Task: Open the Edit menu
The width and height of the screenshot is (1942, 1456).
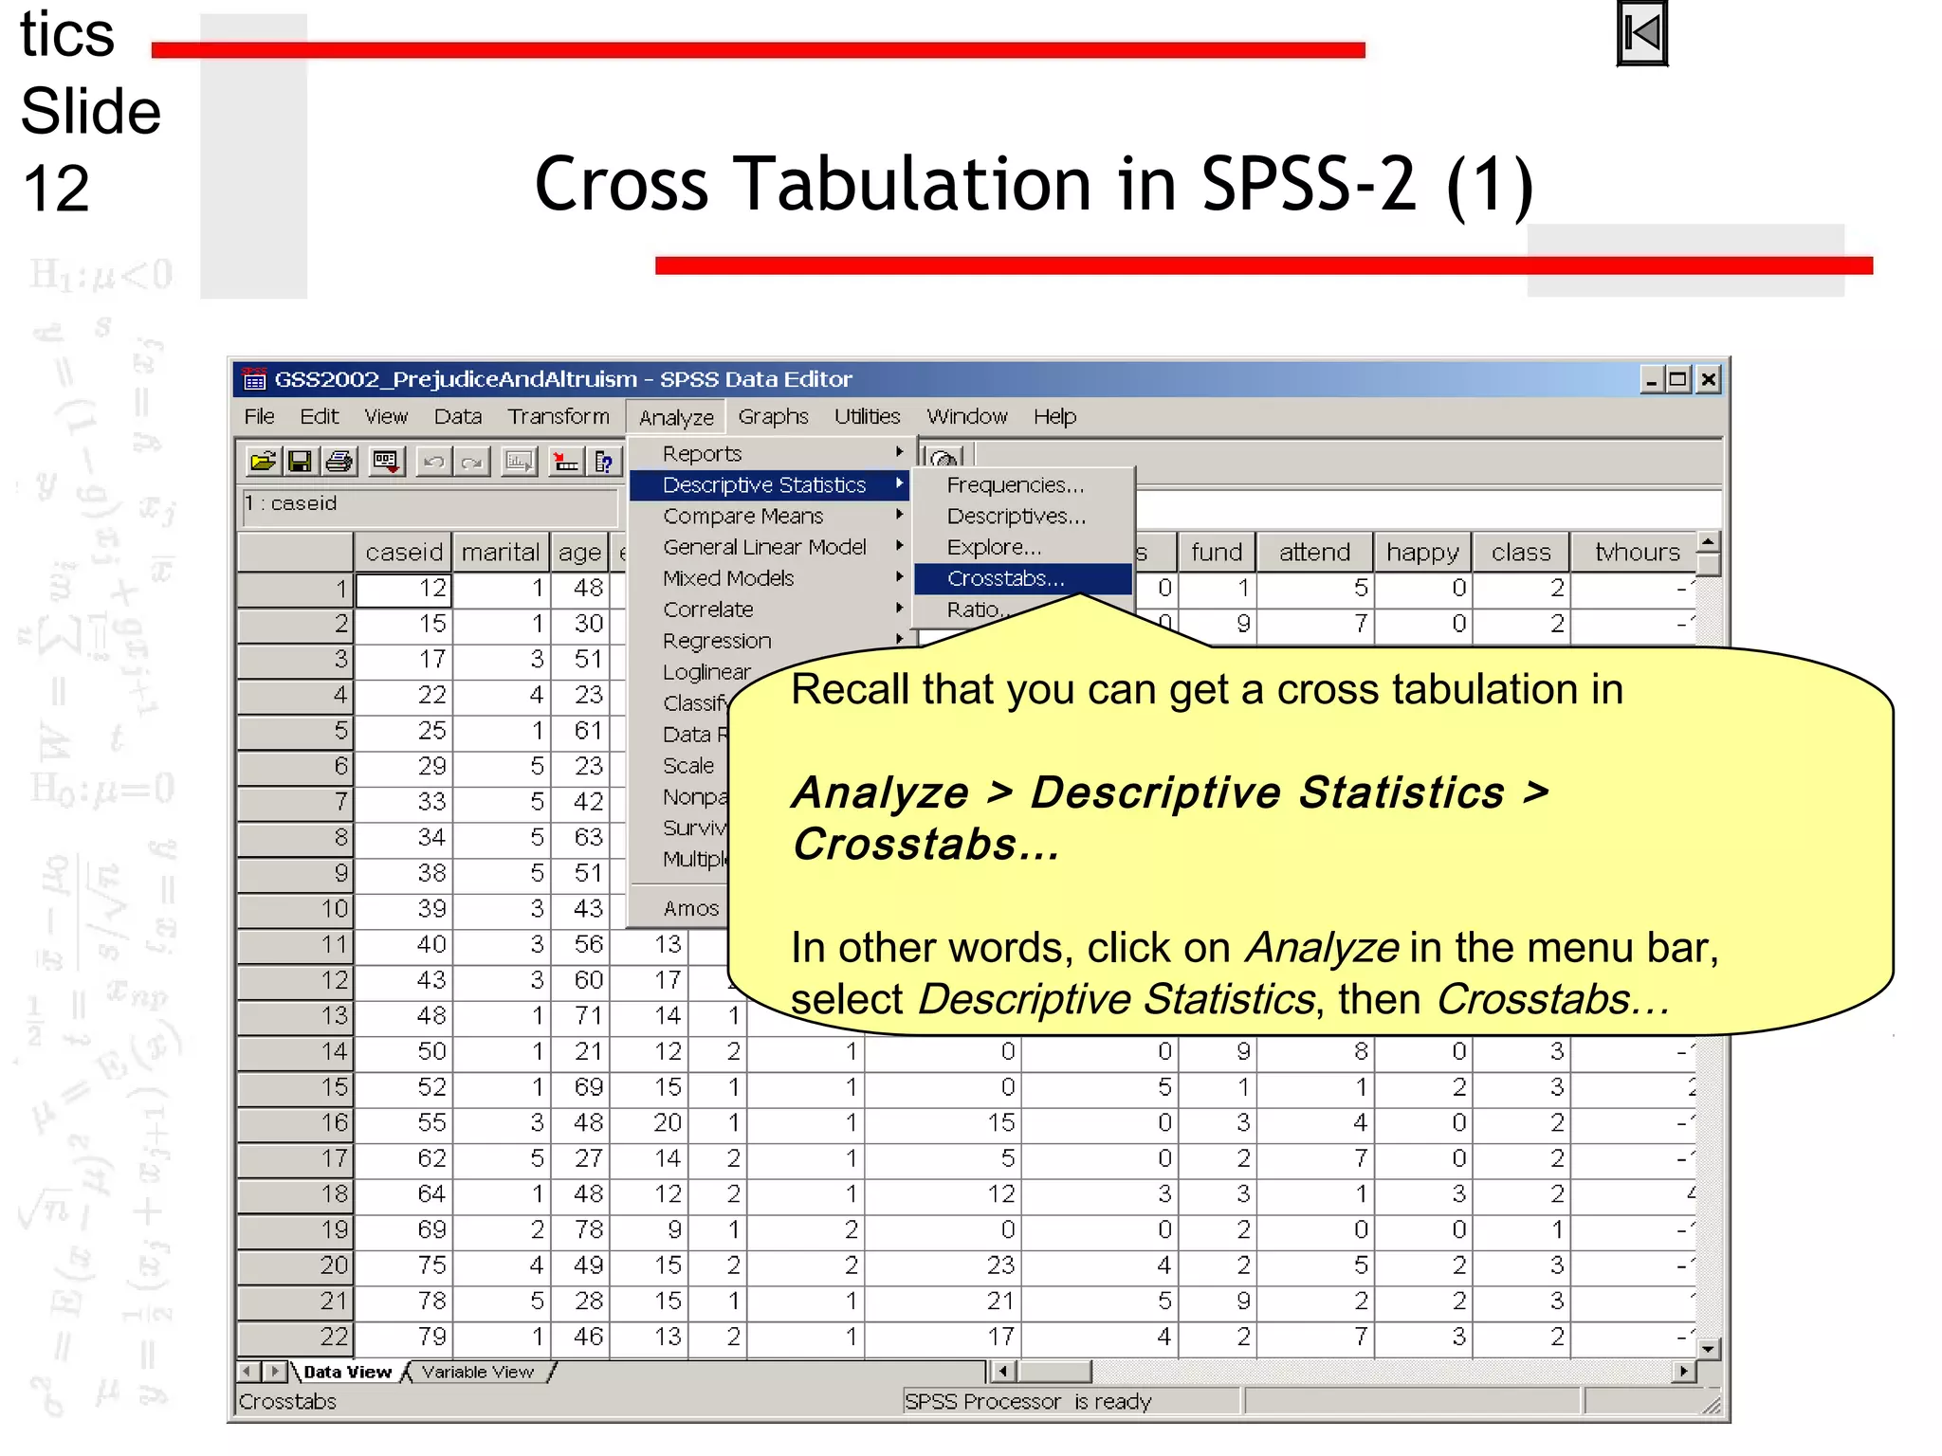Action: [x=320, y=416]
